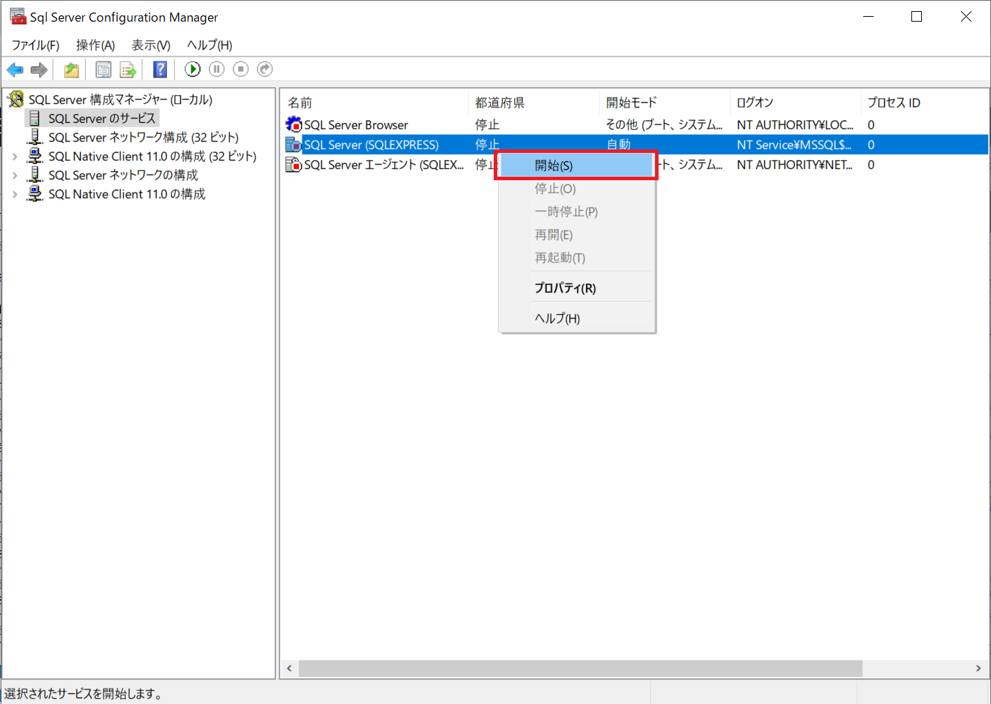
Task: Click the SQL Server 構成マネージャー root node icon
Action: [16, 99]
